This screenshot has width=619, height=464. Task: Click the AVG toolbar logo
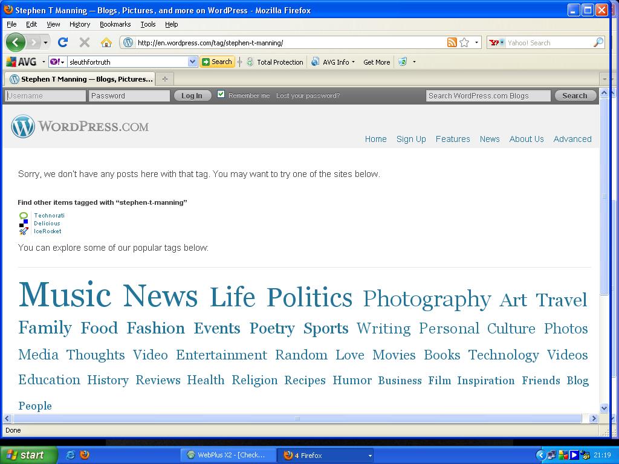coord(22,62)
